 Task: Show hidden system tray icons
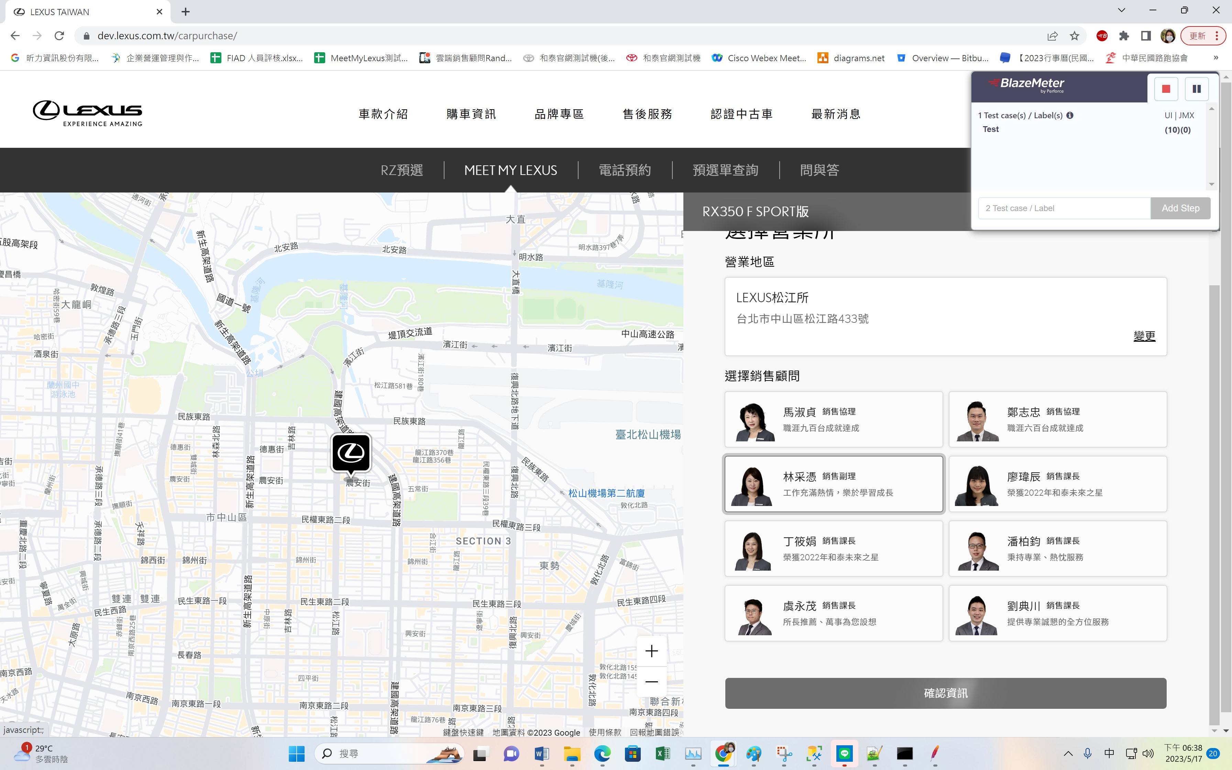pos(1068,753)
